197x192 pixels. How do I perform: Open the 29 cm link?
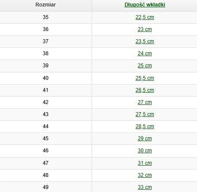click(x=145, y=138)
